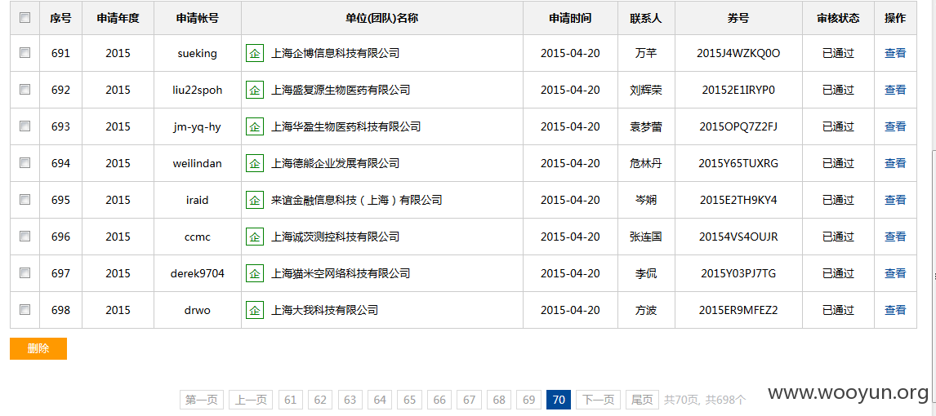Click account name iraid
Image resolution: width=936 pixels, height=416 pixels.
[198, 201]
